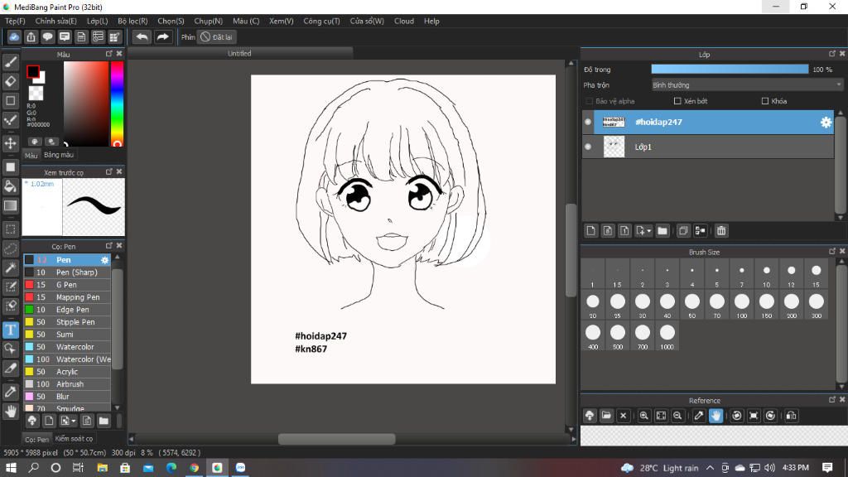Delete layer with trash icon

(x=721, y=231)
